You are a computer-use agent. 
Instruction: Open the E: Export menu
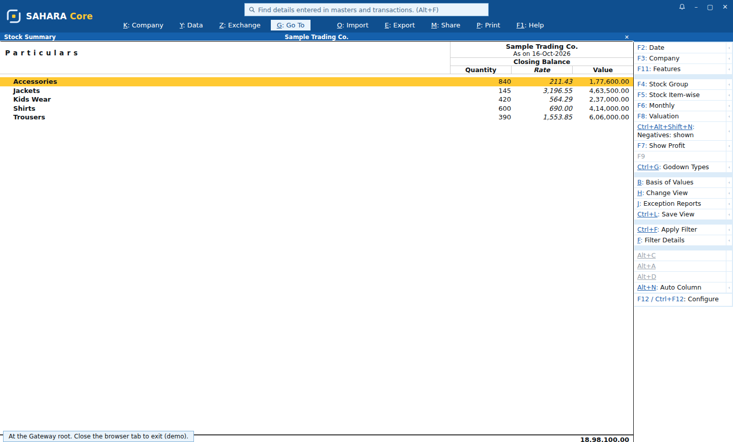[x=400, y=25]
